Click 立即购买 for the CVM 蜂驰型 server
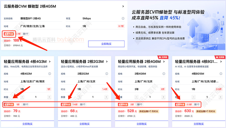 click(x=106, y=44)
